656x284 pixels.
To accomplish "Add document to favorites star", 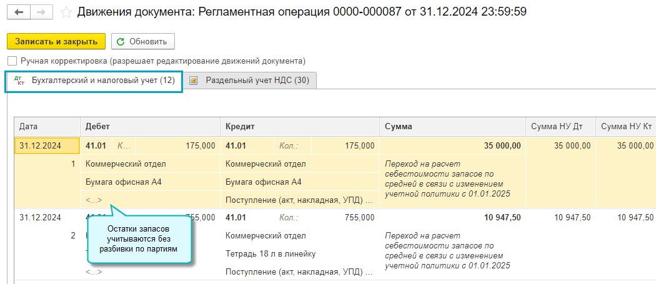I will point(65,12).
